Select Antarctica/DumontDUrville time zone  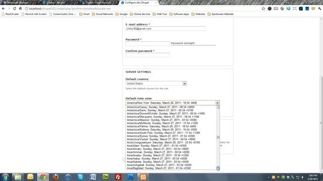[171, 114]
